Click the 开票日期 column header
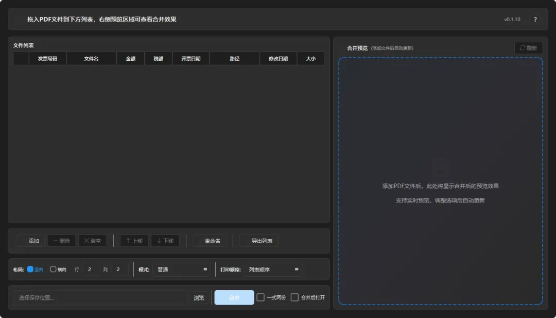Screen dimensions: 556x318 [191, 59]
